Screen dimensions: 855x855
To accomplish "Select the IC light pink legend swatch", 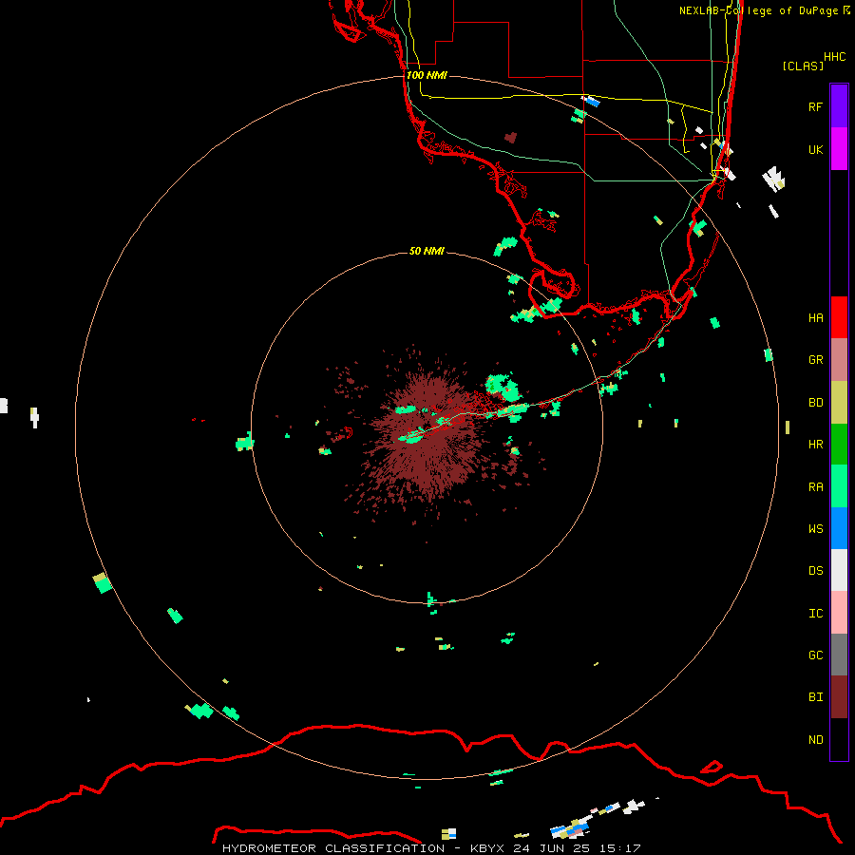I will point(839,613).
